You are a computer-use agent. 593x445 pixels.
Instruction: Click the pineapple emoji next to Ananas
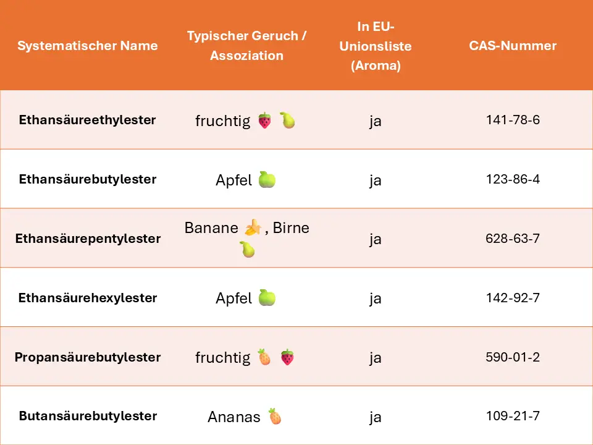tap(275, 417)
